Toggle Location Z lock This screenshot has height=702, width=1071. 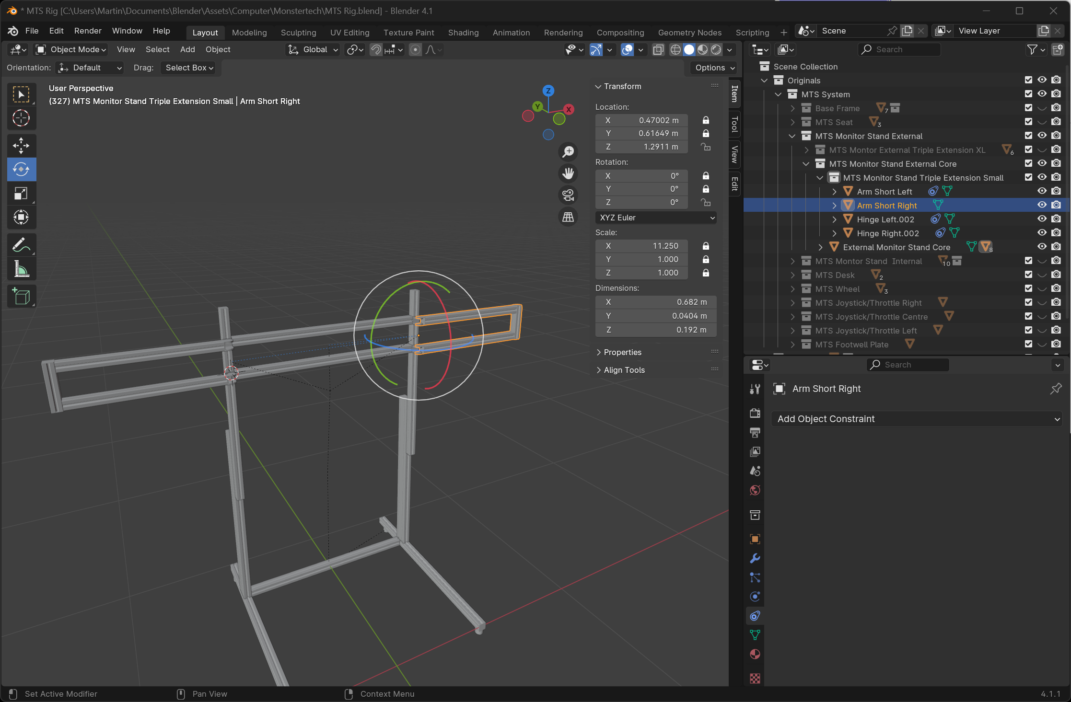coord(706,147)
